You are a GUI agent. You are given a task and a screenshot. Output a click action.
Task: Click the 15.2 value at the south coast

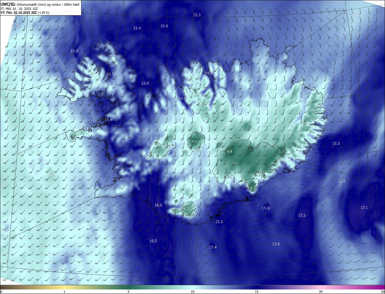point(219,222)
